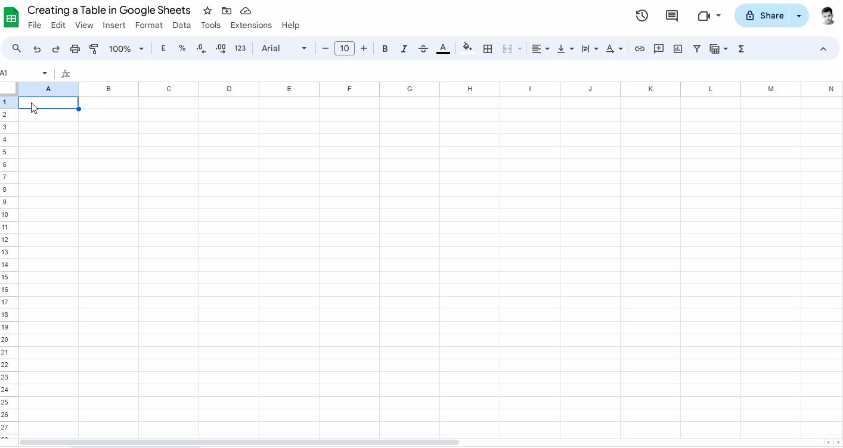Open the zoom level dropdown
This screenshot has width=843, height=448.
[126, 48]
